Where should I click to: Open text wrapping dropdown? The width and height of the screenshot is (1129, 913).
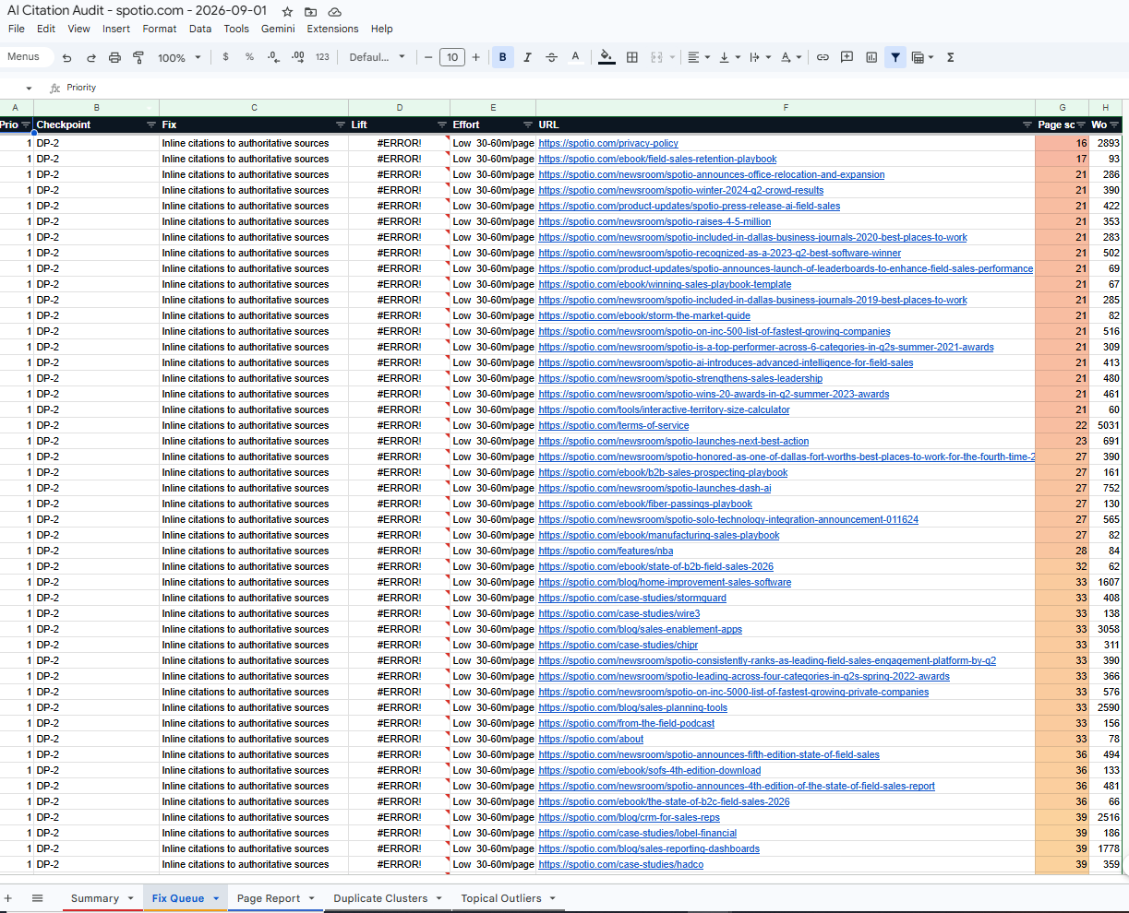click(x=759, y=57)
